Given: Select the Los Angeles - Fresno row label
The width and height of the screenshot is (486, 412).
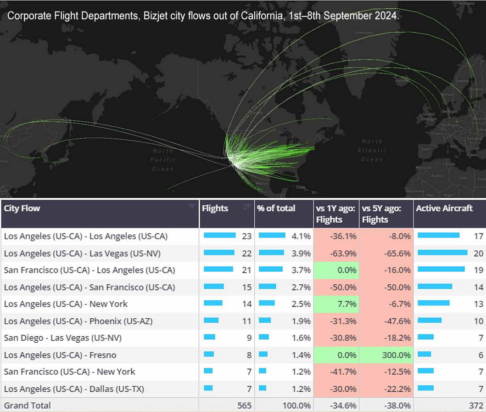Looking at the screenshot, I should (x=60, y=355).
